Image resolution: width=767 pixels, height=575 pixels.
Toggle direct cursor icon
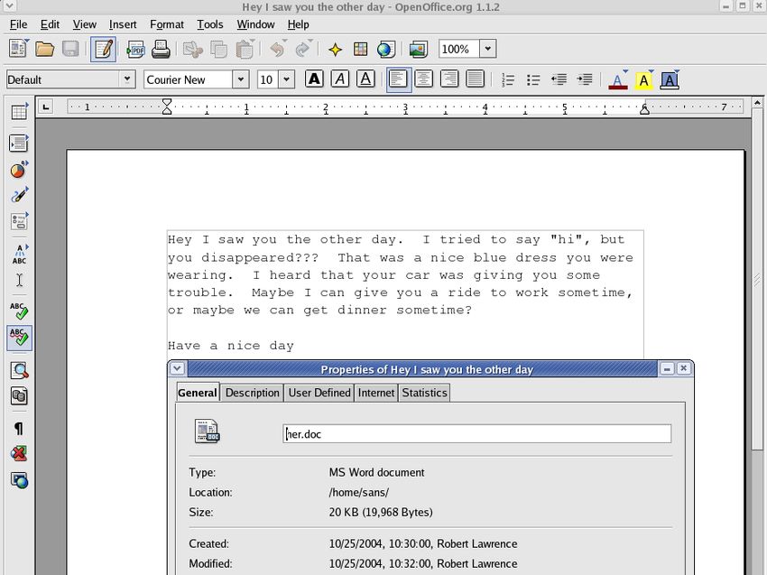tap(20, 280)
